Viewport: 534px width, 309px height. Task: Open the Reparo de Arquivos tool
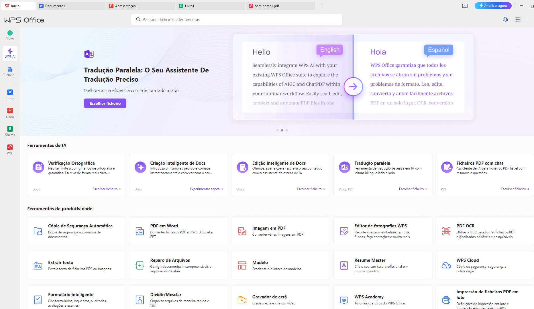point(178,265)
